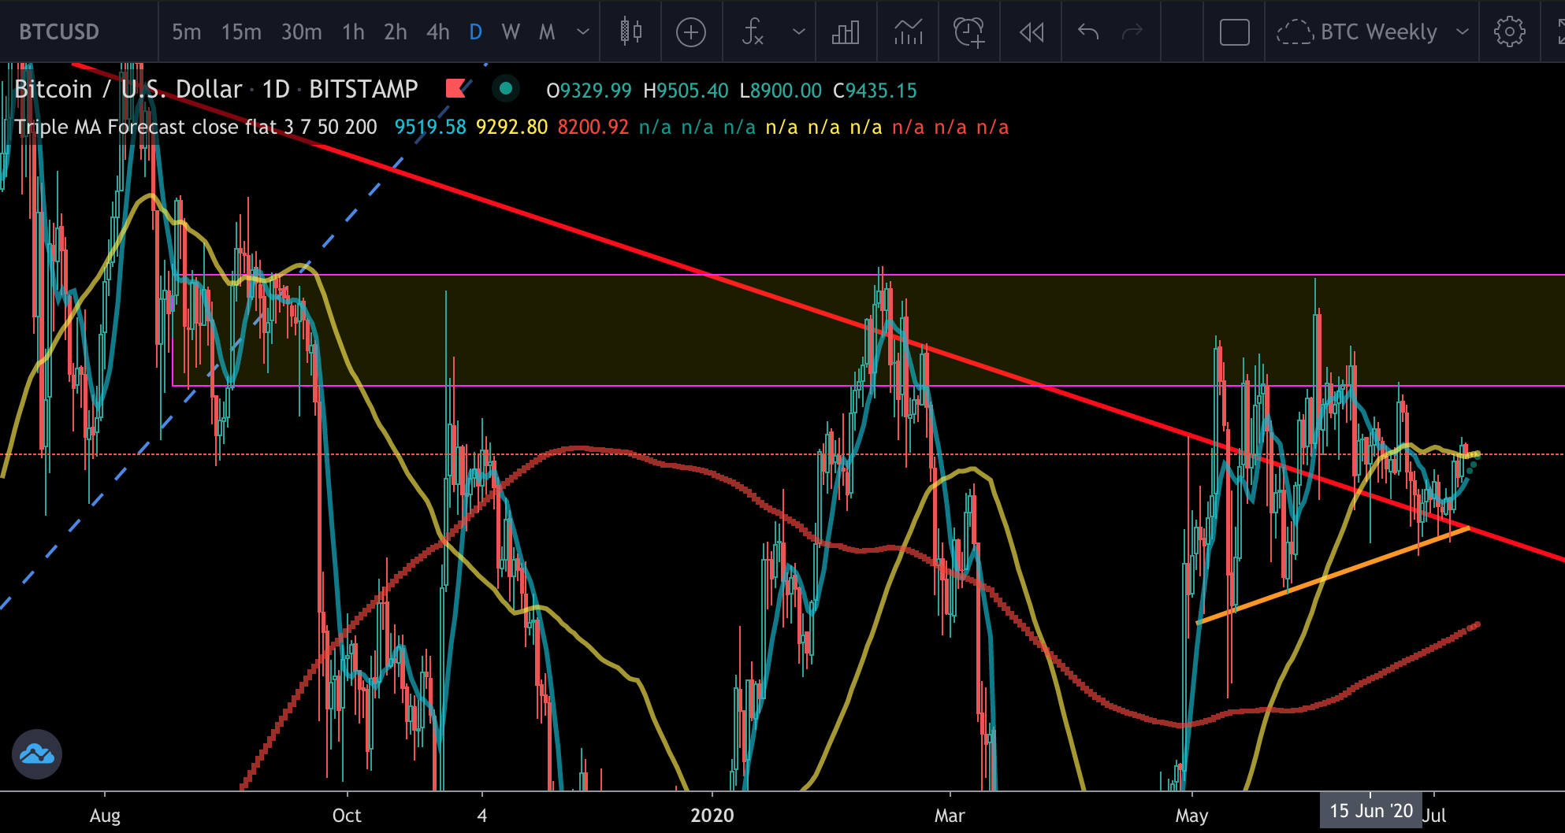Switch to the 30m timeframe
The height and width of the screenshot is (833, 1565).
pos(302,32)
